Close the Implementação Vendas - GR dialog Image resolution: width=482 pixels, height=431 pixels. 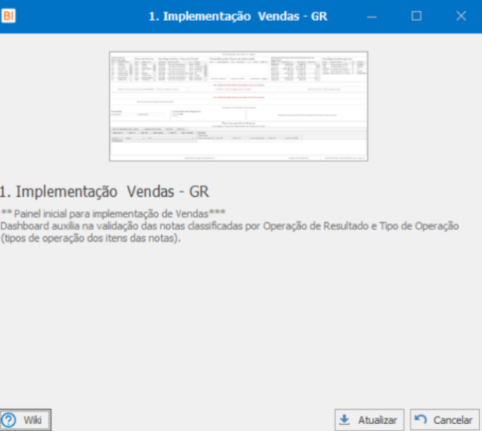pyautogui.click(x=461, y=16)
